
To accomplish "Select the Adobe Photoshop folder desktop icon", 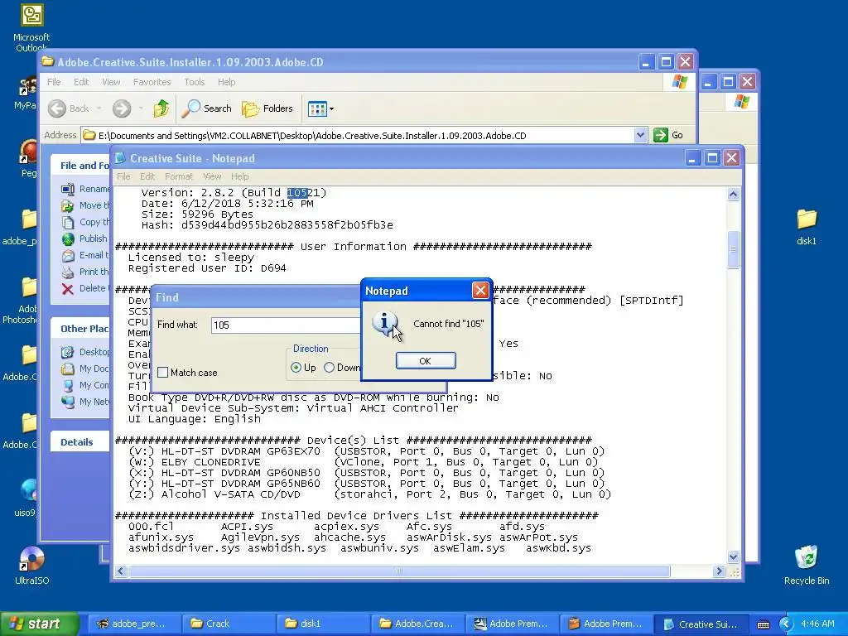I will coord(22,301).
